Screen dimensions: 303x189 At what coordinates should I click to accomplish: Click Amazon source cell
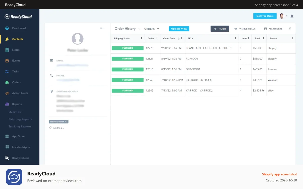click(x=272, y=69)
